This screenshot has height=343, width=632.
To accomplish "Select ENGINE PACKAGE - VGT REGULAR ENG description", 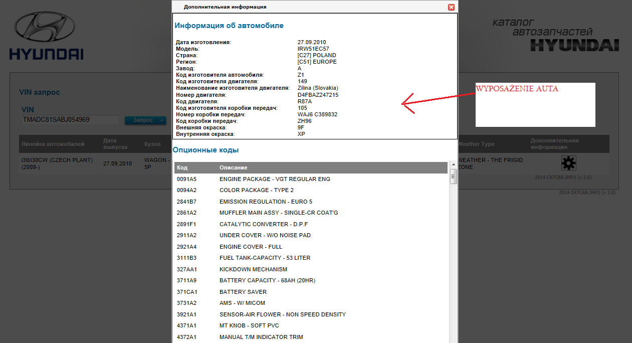I will pyautogui.click(x=275, y=179).
